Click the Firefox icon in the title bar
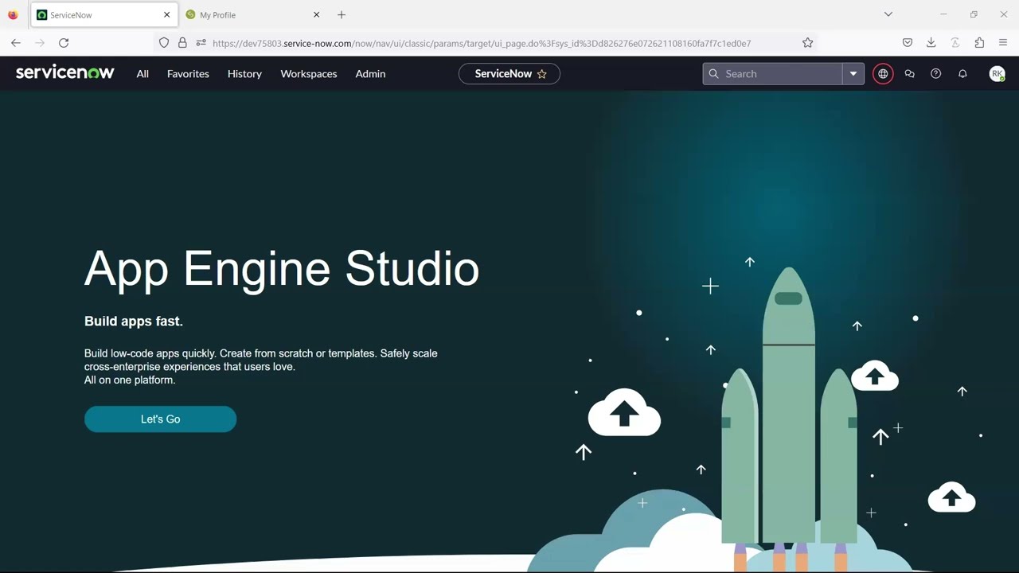This screenshot has width=1019, height=573. click(x=13, y=14)
